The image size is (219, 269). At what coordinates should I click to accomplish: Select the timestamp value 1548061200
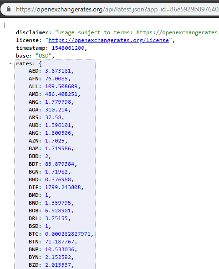pyautogui.click(x=68, y=48)
